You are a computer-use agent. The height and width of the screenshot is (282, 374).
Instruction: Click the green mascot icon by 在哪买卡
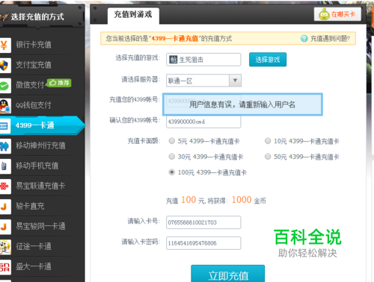click(x=324, y=14)
